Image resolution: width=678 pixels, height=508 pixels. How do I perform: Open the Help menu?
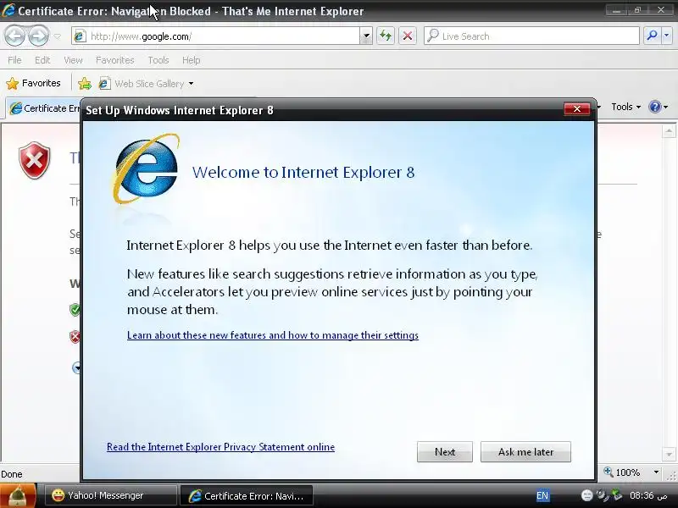click(192, 60)
